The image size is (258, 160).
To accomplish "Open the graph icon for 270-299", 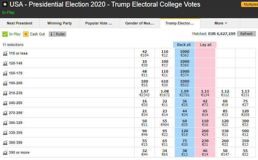I will 5,113.
